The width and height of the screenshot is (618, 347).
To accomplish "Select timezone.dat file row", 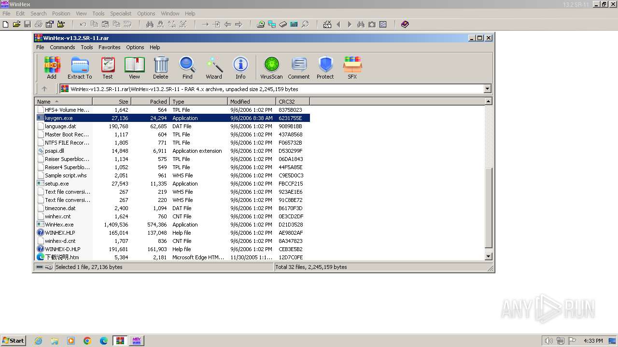I will pyautogui.click(x=172, y=208).
